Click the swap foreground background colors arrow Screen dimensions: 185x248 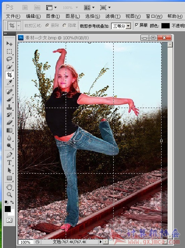pyautogui.click(x=12, y=202)
